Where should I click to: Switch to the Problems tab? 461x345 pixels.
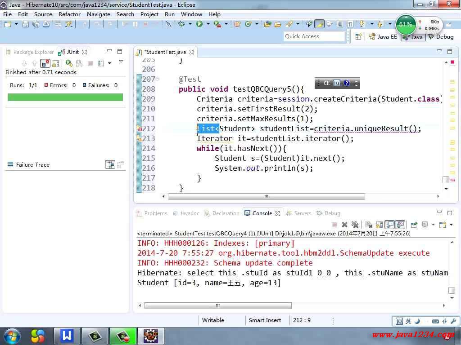[x=152, y=213]
